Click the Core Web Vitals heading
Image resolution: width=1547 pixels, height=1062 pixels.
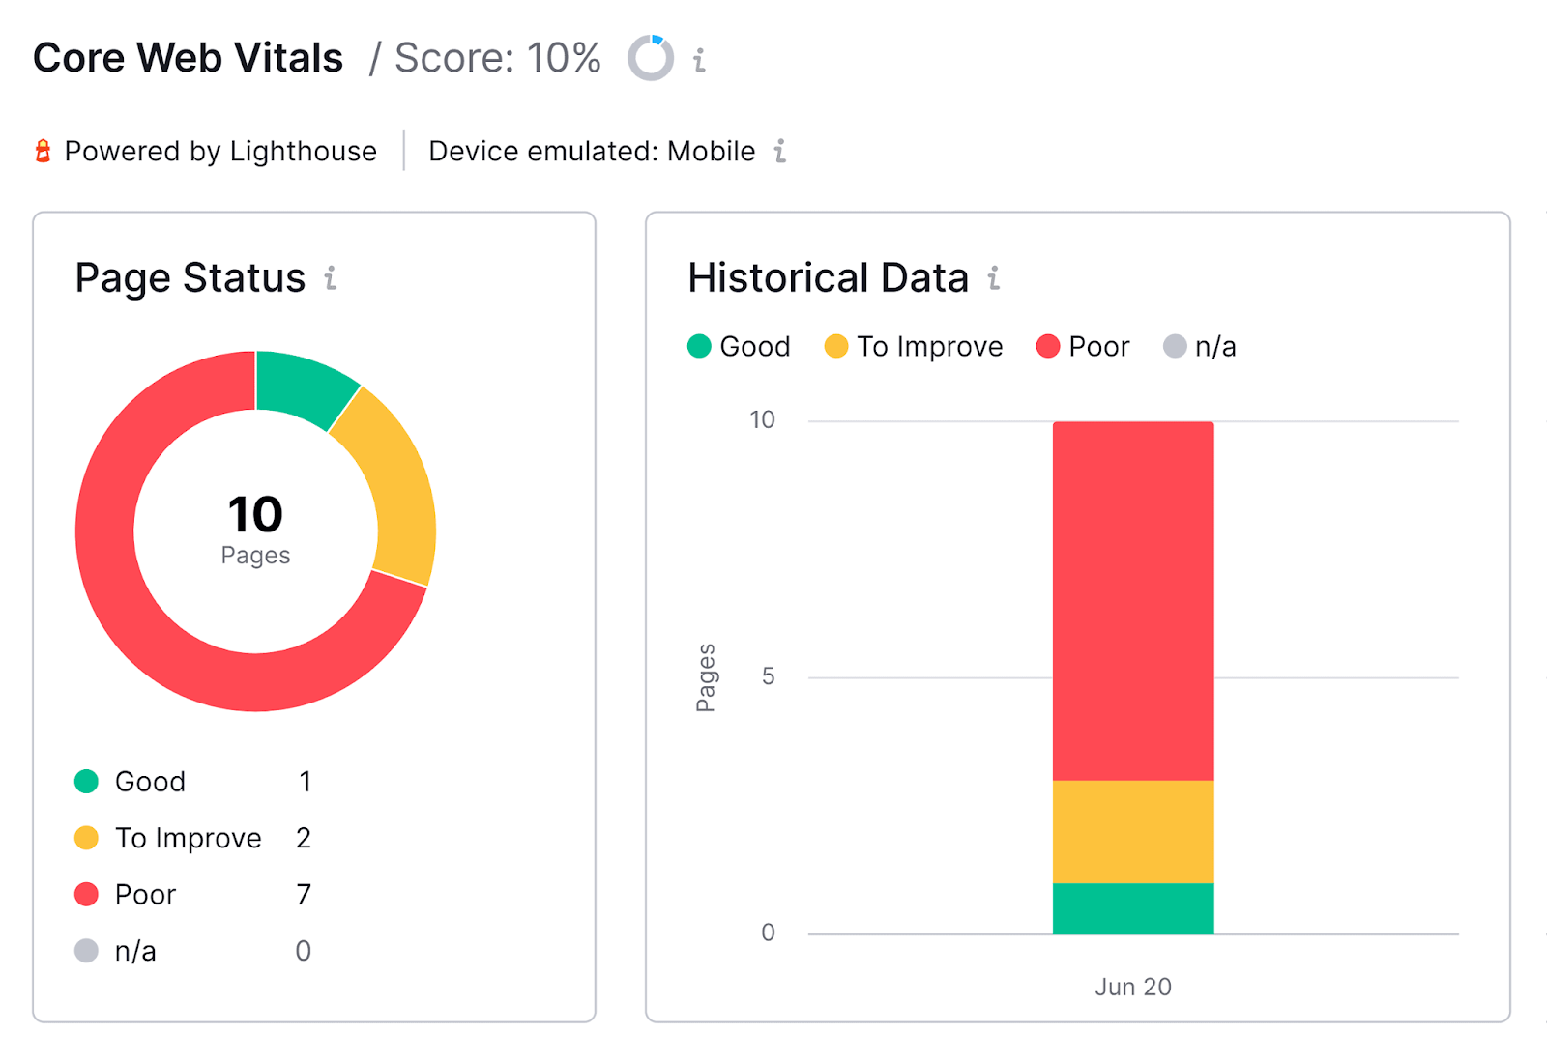tap(188, 57)
